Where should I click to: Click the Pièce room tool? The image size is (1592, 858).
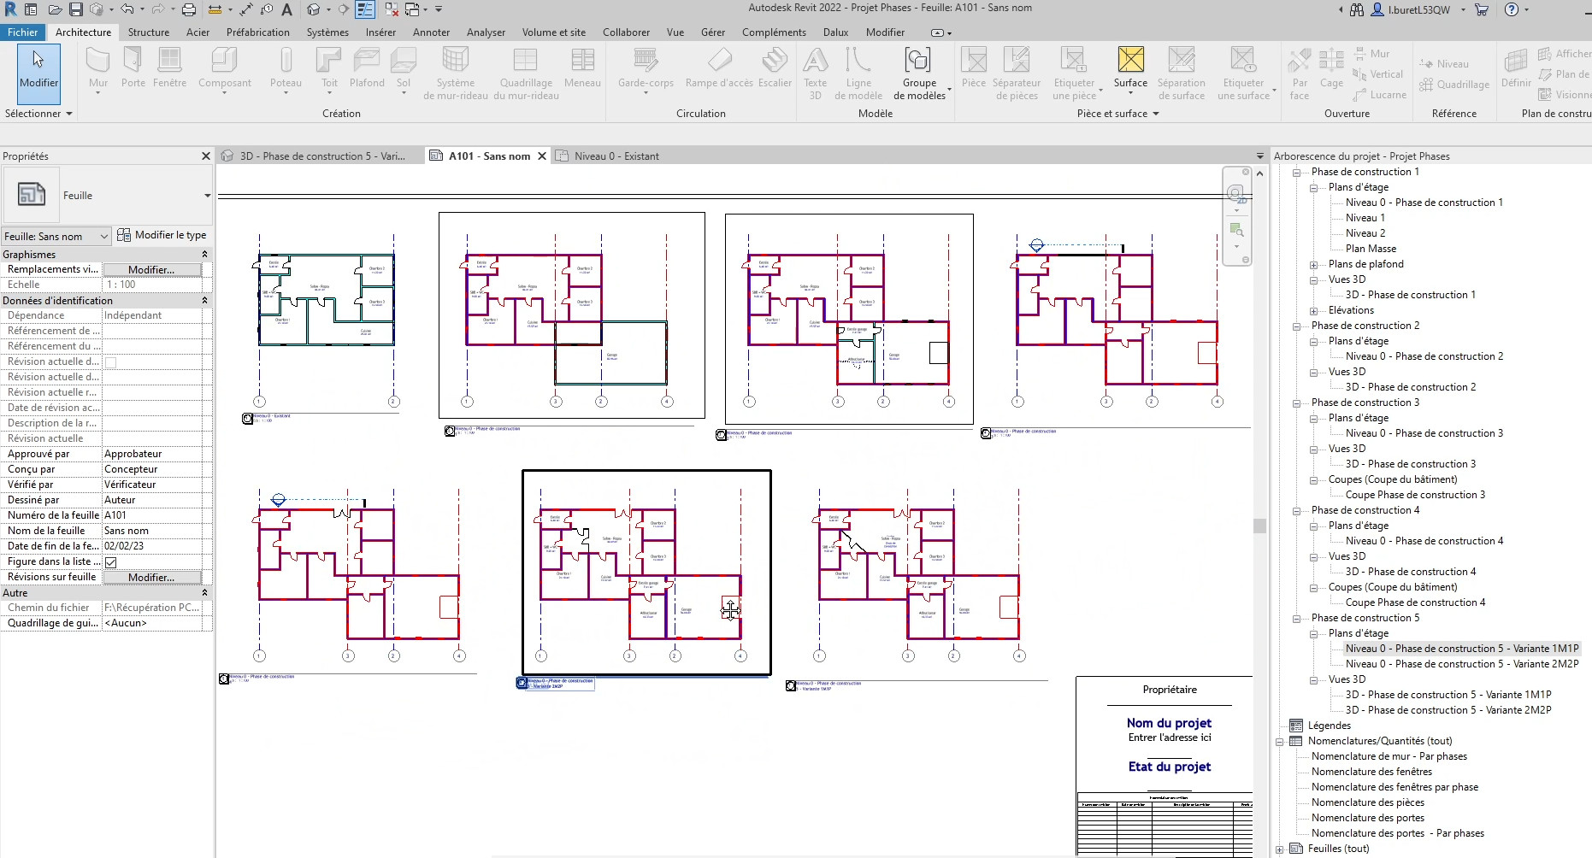click(x=973, y=68)
